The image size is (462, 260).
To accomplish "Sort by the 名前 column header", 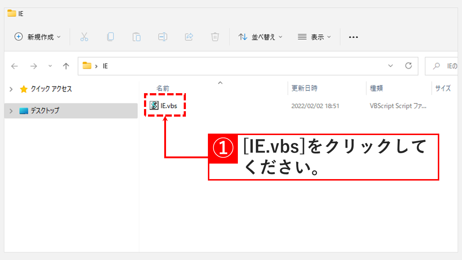I will pos(163,88).
